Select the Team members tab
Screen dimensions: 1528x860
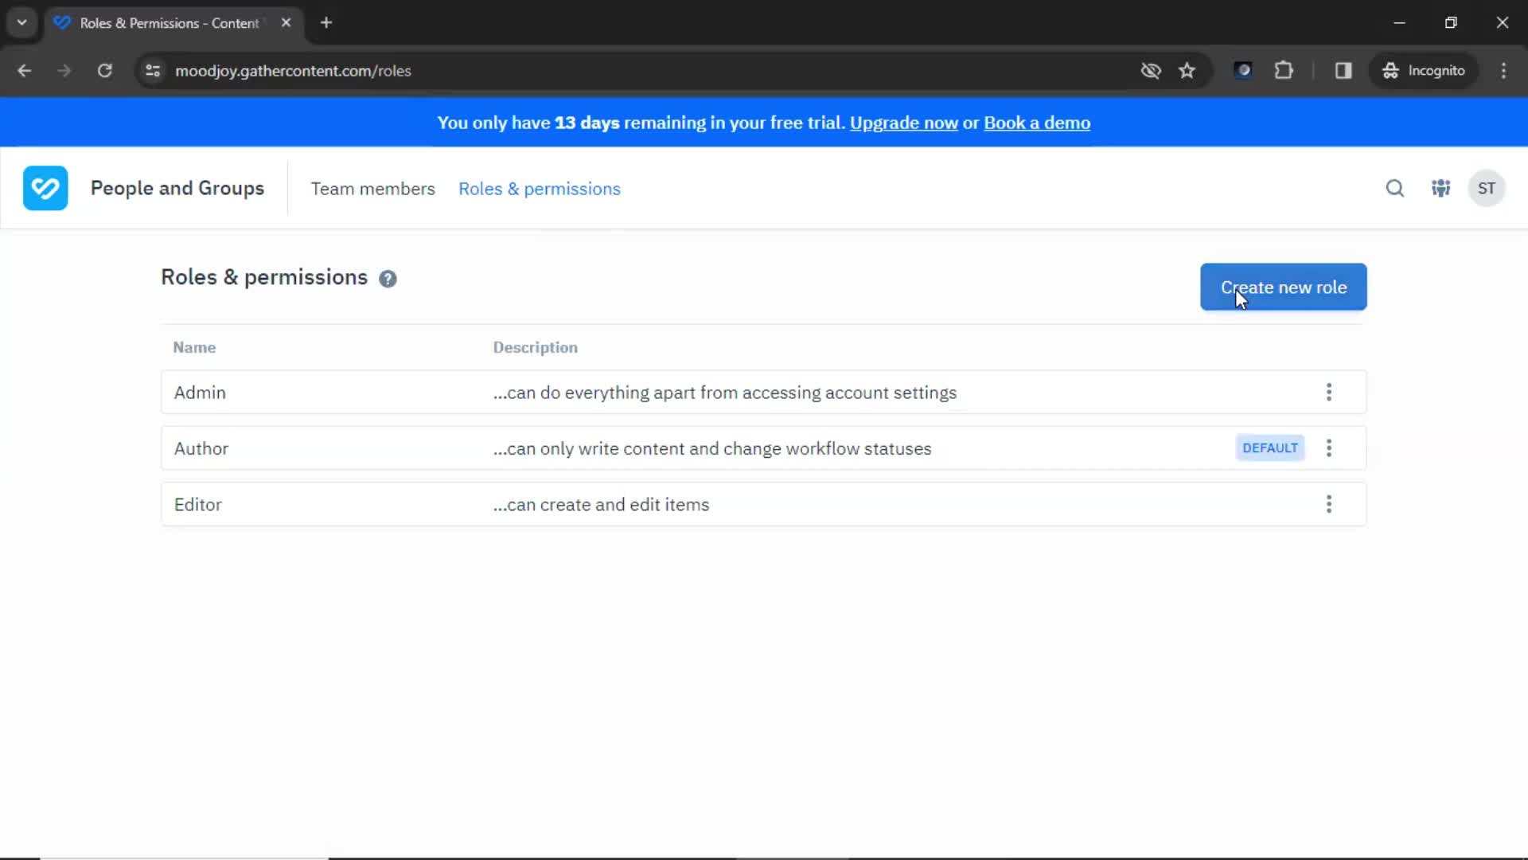[372, 188]
